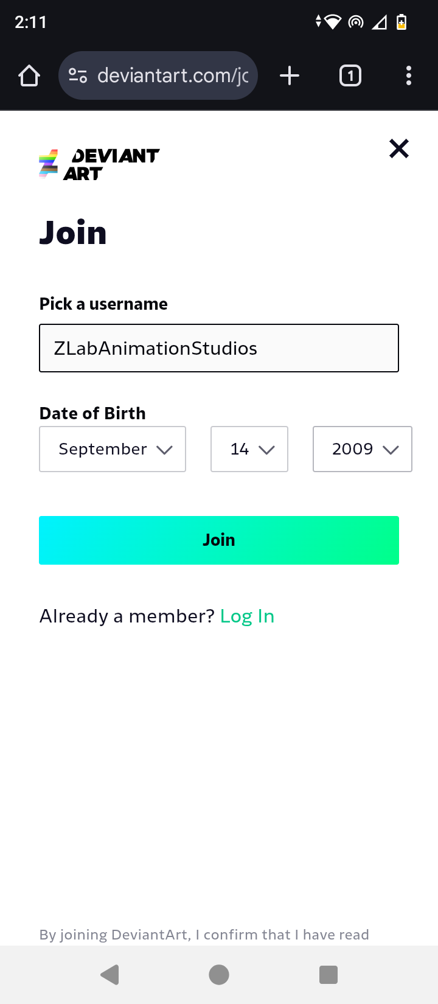Viewport: 438px width, 1004px height.
Task: Open a new tab with the plus icon
Action: pyautogui.click(x=290, y=75)
